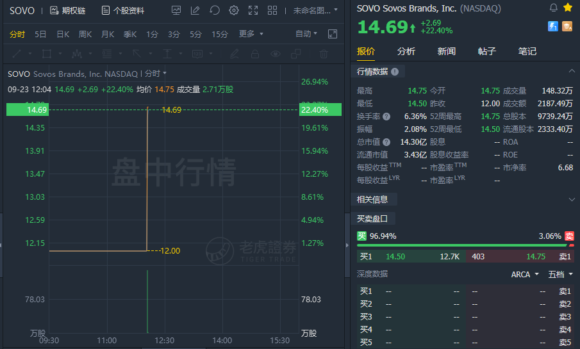Delete drawings with the trash icon
The height and width of the screenshot is (349, 580).
pyautogui.click(x=324, y=54)
